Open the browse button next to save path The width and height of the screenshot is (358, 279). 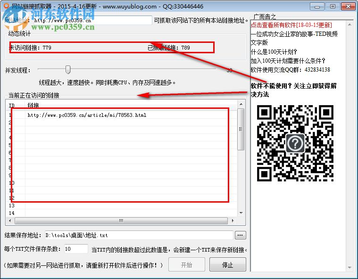(240, 235)
